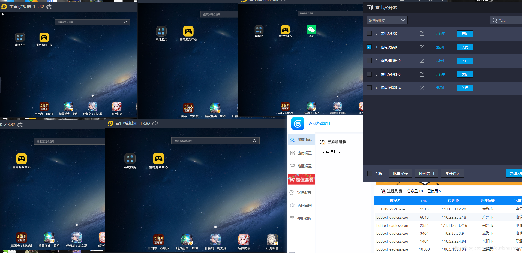
Task: Click the 芝麻游戏助手 logo icon
Action: 298,124
